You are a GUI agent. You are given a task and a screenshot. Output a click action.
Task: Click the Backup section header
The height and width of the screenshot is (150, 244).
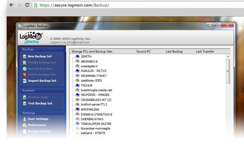click(28, 49)
